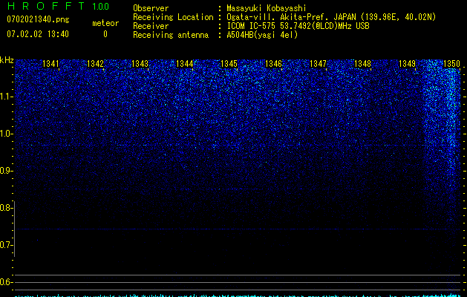Click time marker 1342

(x=95, y=64)
